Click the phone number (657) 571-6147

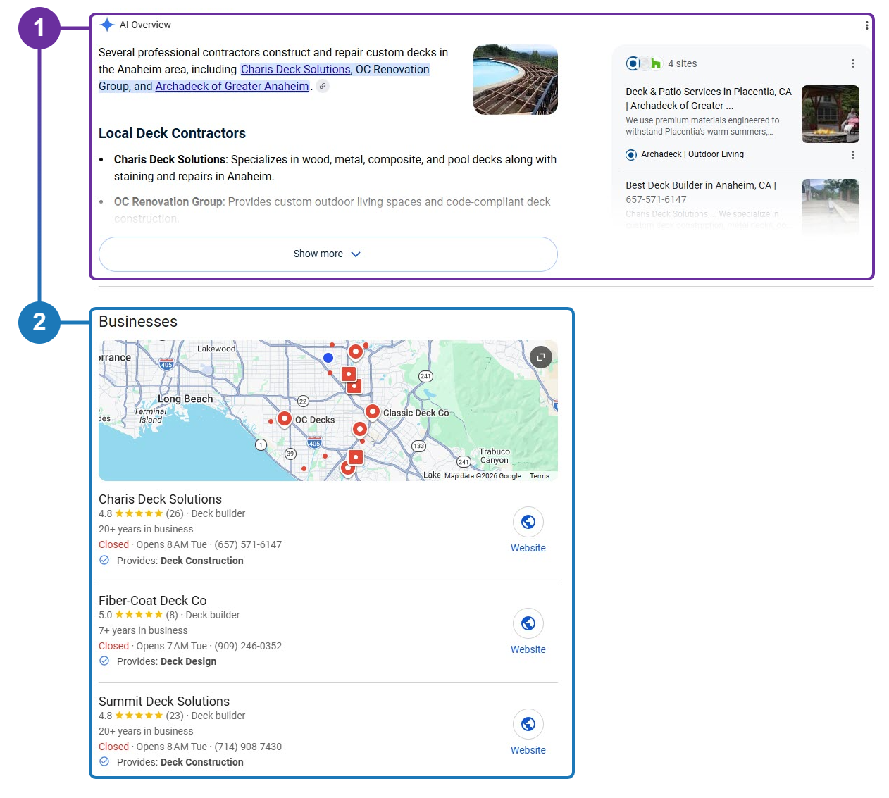click(248, 544)
